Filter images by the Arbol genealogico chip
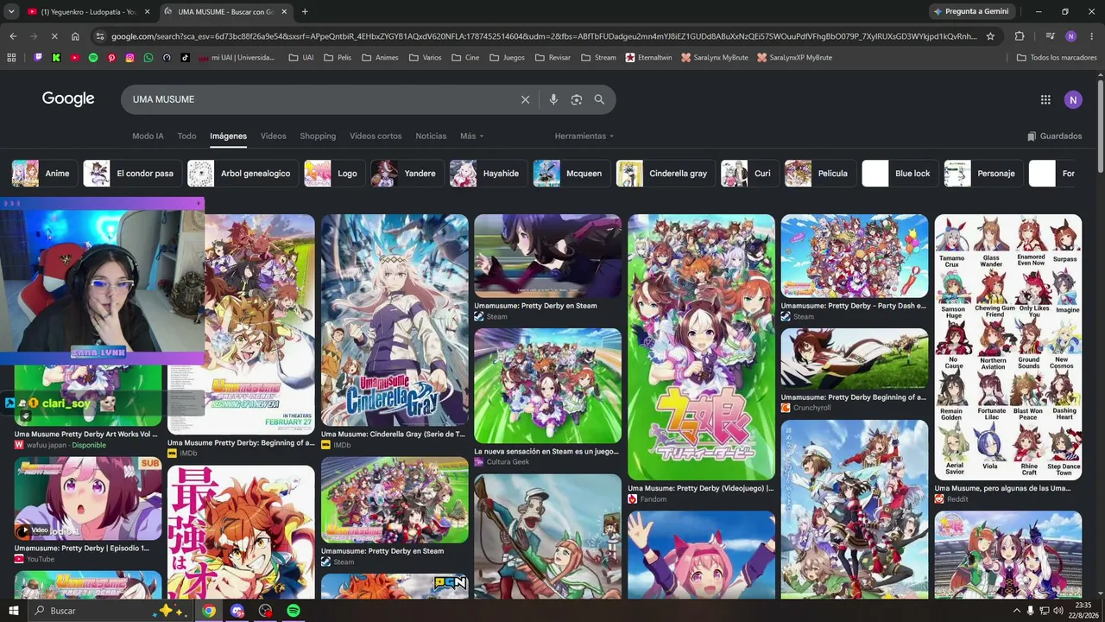1105x622 pixels. tap(243, 174)
